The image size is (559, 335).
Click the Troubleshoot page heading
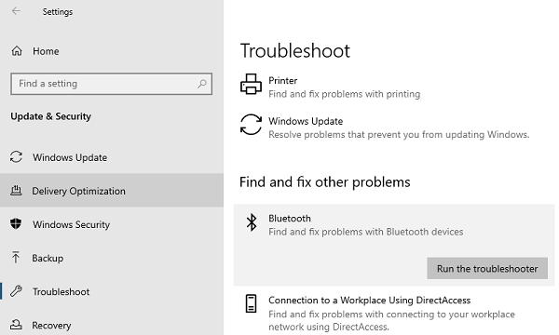click(295, 50)
